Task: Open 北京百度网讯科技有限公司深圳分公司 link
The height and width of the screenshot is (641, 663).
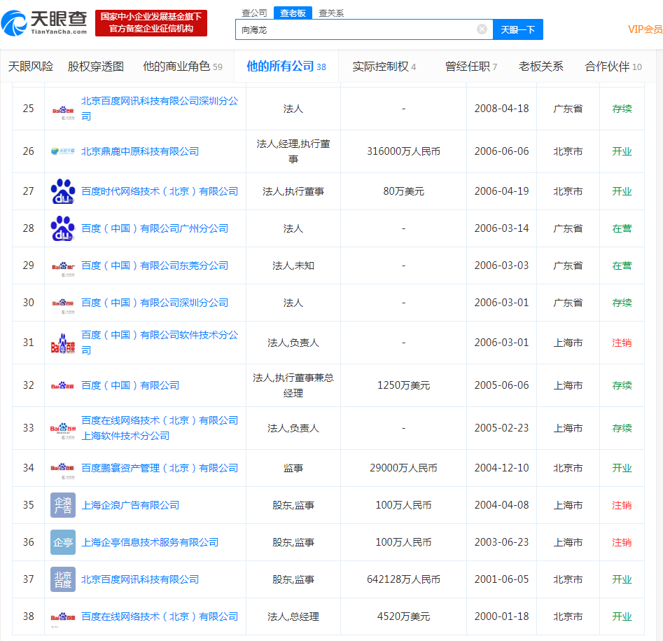Action: click(x=160, y=109)
